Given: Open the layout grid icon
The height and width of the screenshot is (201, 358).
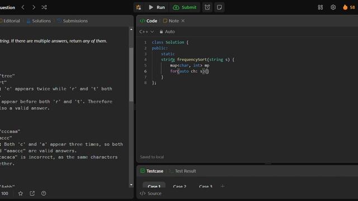Looking at the screenshot, I should click(321, 7).
